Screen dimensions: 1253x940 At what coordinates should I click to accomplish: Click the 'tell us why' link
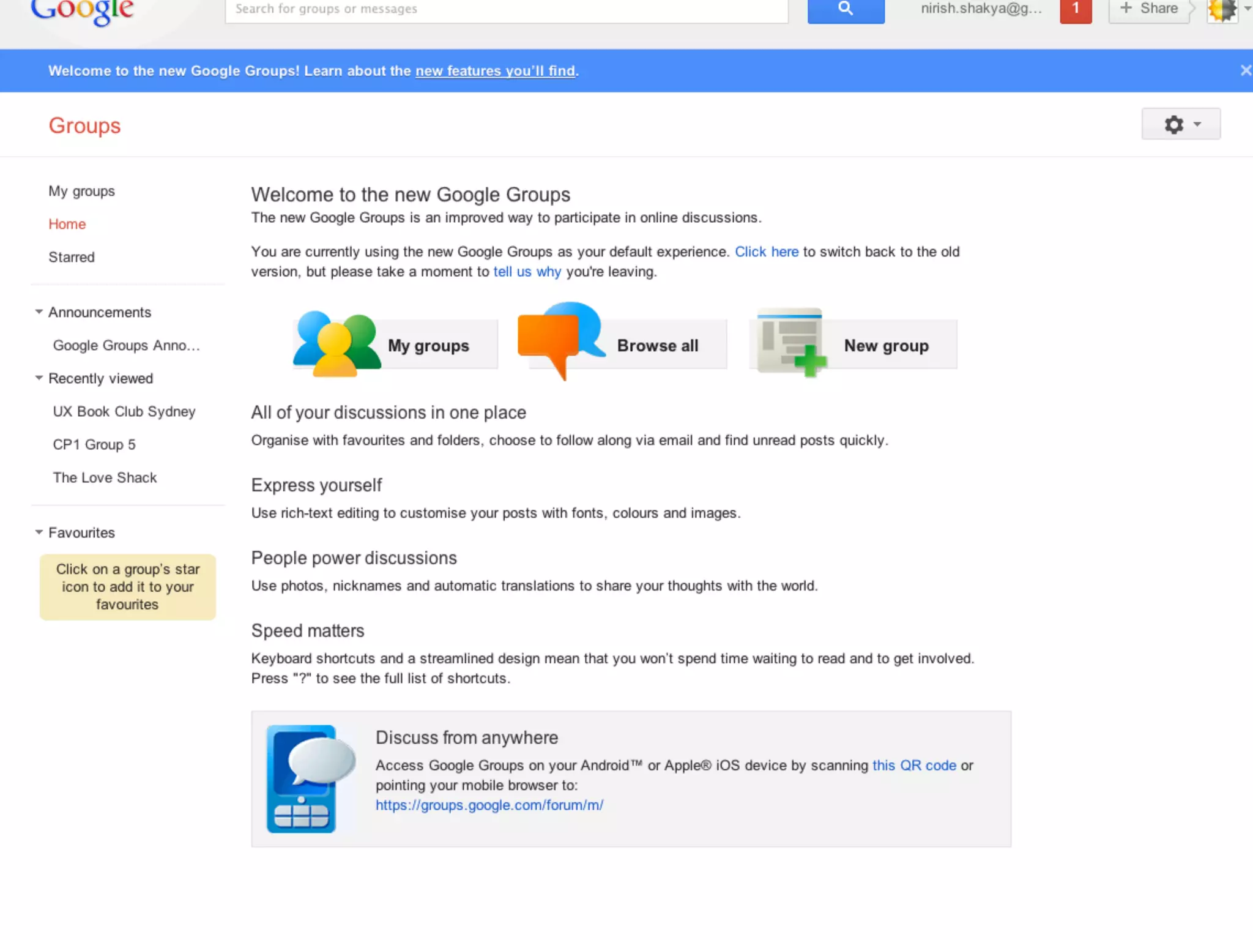[527, 272]
